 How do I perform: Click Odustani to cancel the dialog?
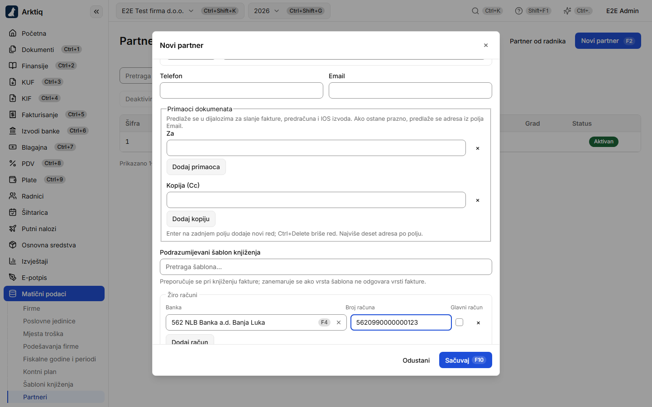click(416, 360)
